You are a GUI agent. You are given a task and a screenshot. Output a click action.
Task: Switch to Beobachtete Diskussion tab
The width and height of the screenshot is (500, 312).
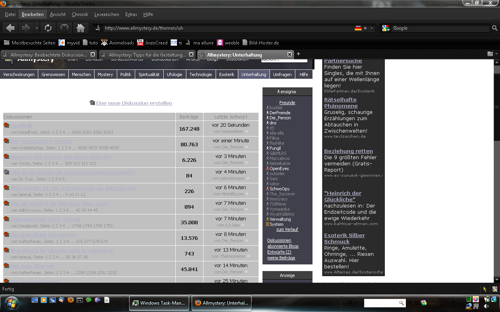pos(48,55)
